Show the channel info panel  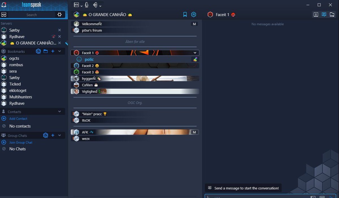pyautogui.click(x=316, y=14)
